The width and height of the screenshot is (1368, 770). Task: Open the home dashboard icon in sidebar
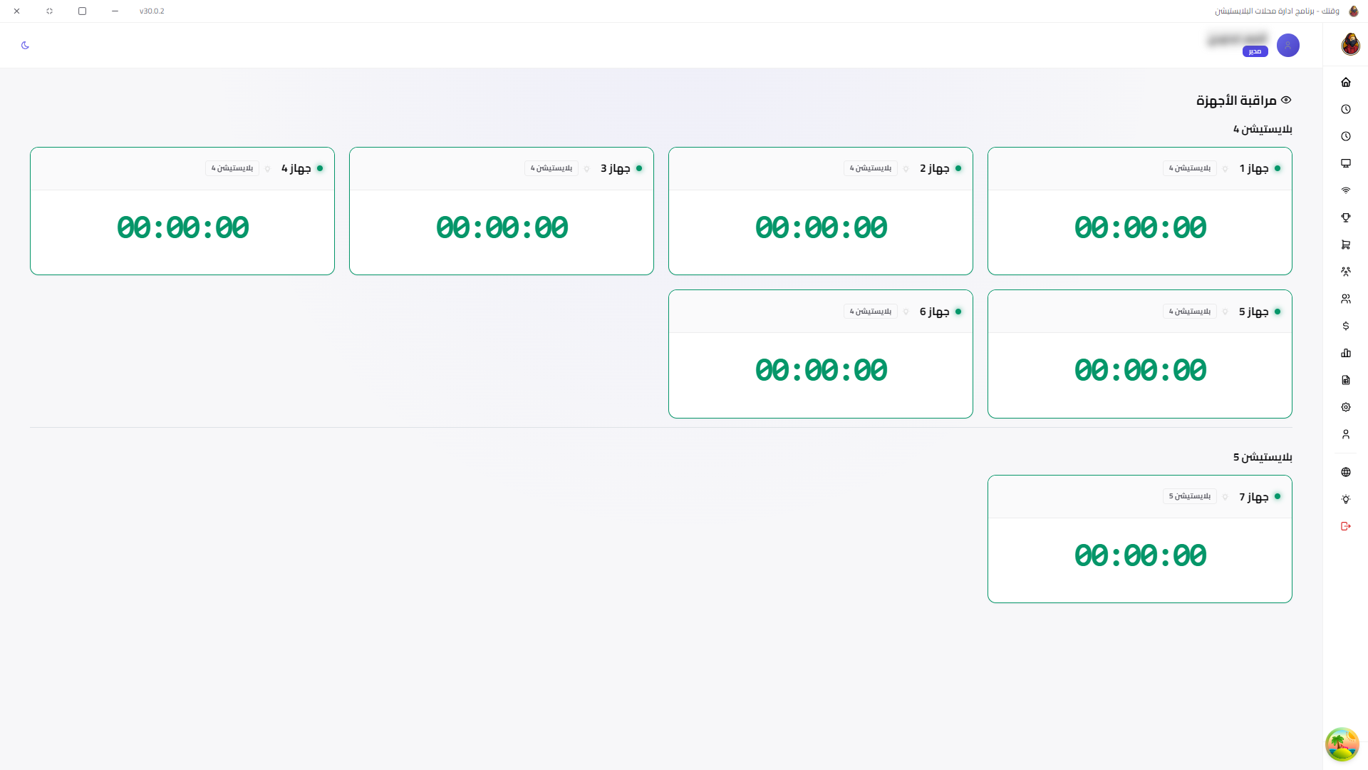(1346, 82)
